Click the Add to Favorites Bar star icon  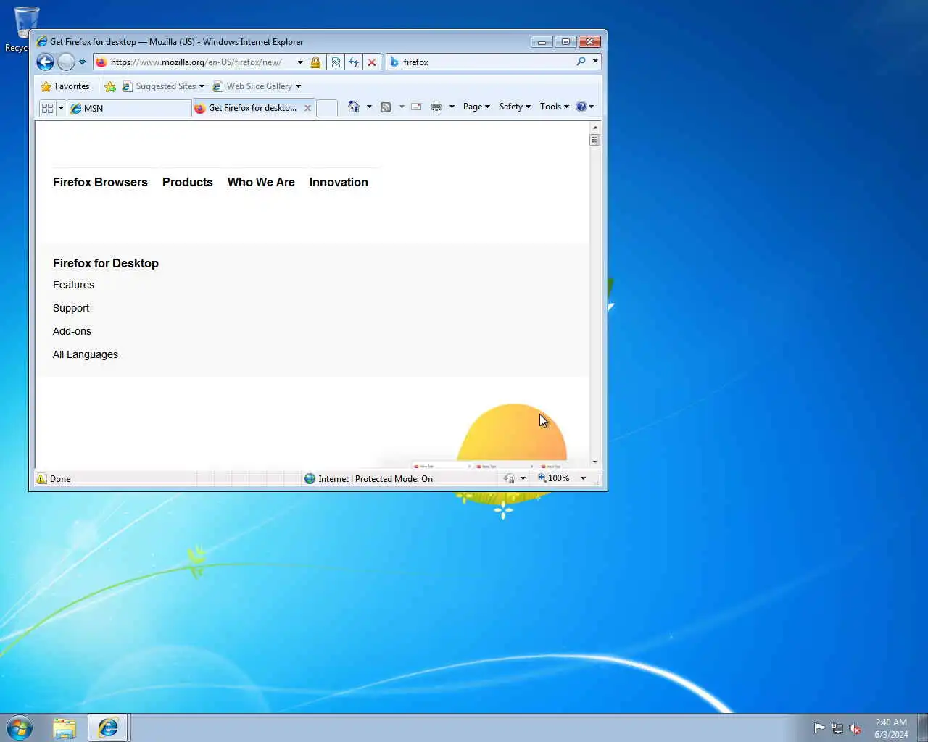(x=110, y=86)
